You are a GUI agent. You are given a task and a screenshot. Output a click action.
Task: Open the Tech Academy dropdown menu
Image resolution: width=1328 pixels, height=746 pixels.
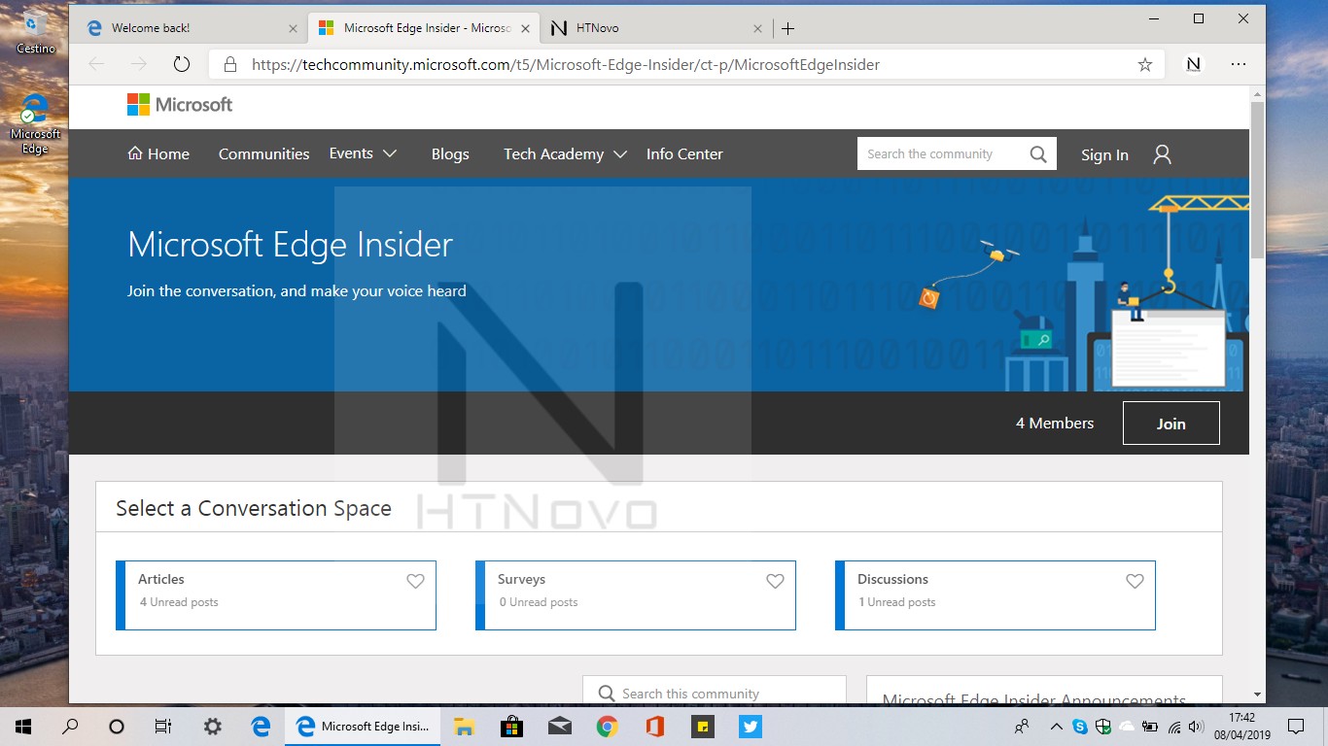click(x=564, y=153)
